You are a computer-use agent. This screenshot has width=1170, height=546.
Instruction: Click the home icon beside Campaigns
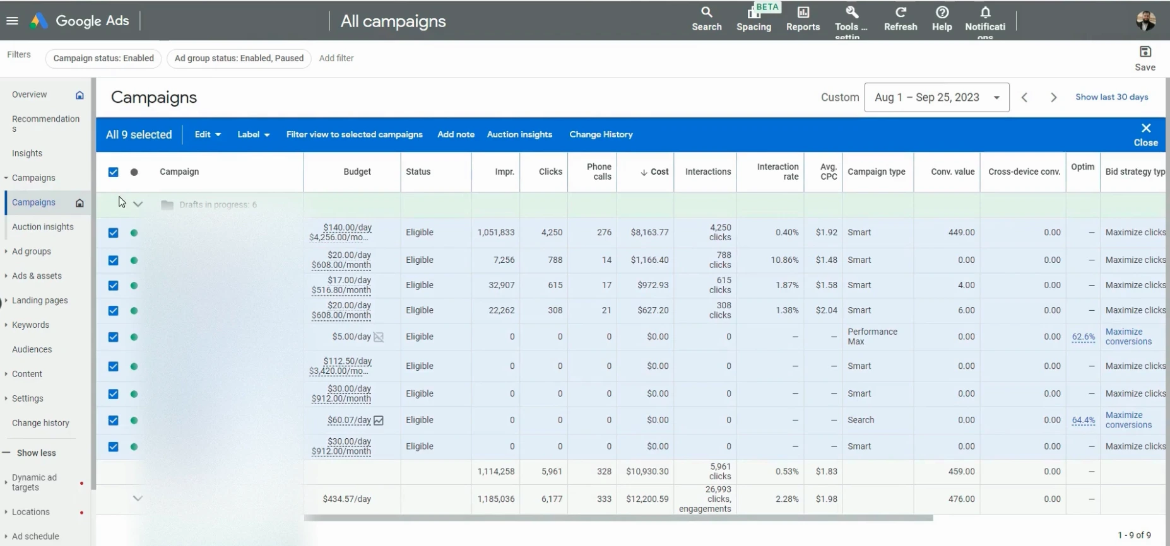pos(80,202)
